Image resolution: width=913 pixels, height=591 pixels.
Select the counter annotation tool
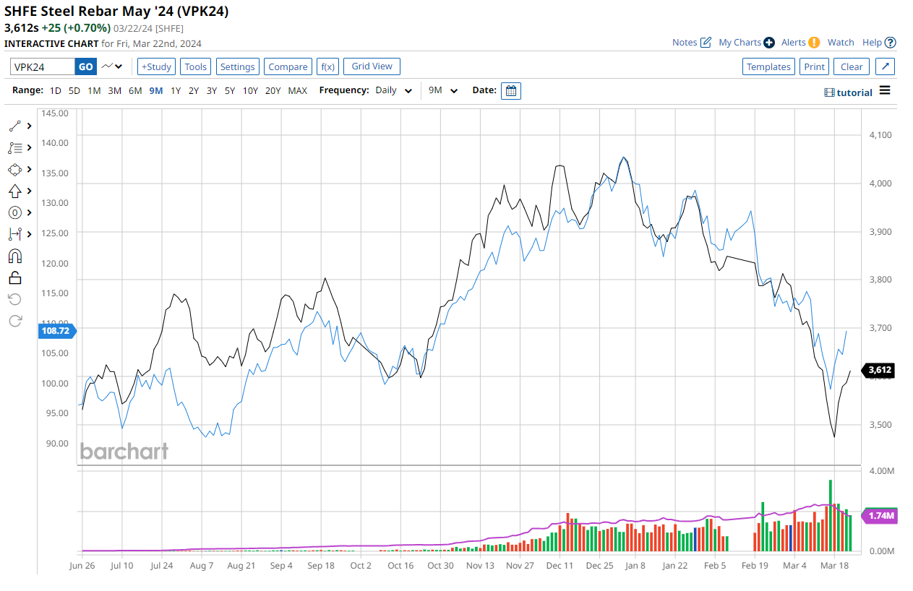coord(15,212)
